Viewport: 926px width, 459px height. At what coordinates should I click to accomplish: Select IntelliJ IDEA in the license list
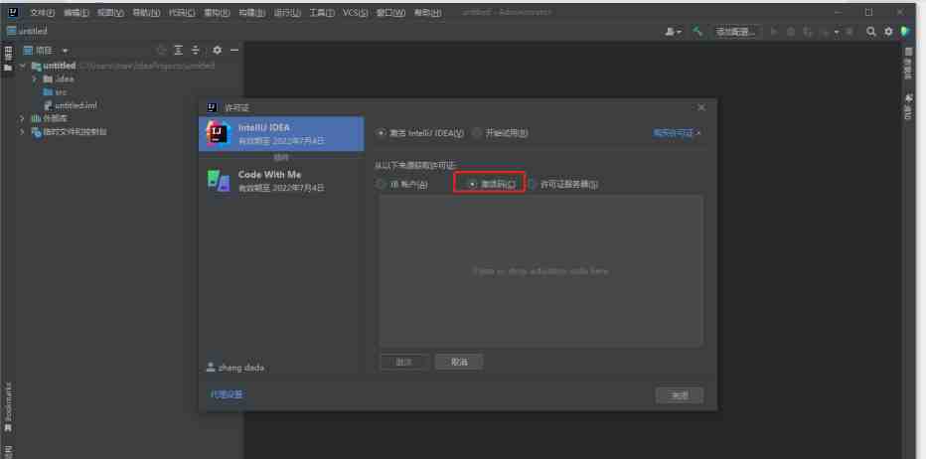coord(281,133)
